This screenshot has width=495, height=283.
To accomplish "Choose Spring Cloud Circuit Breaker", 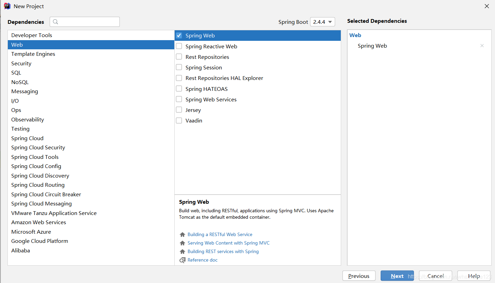I will pos(91,194).
